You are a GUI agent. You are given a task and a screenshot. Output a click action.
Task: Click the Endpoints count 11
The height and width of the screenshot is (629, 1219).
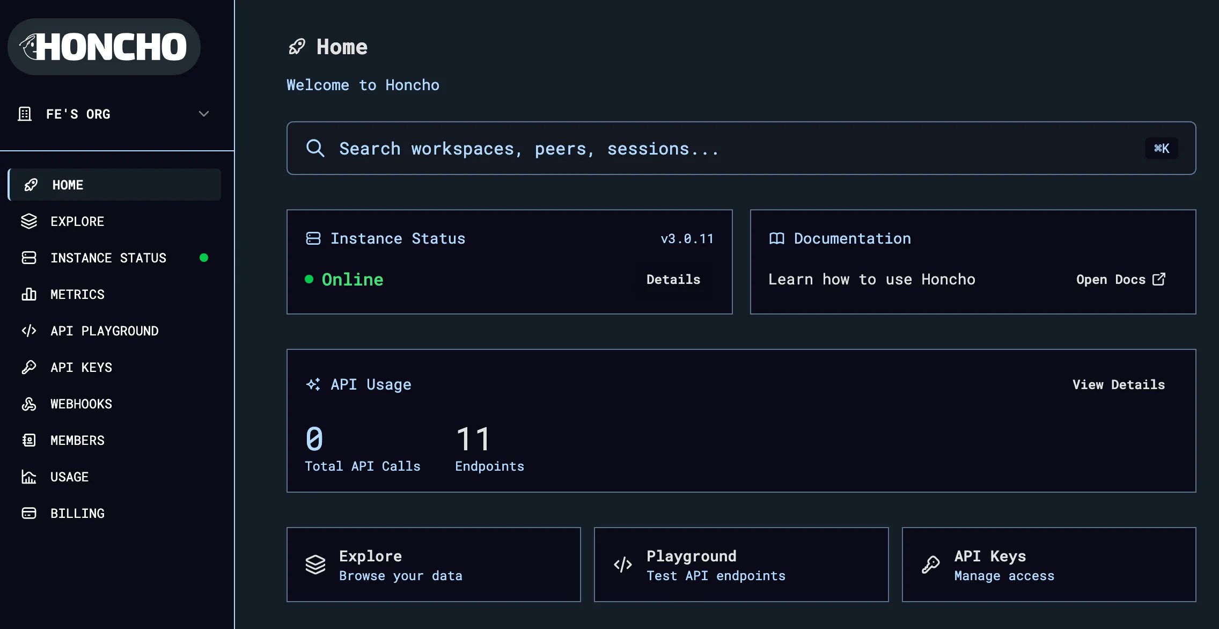[473, 439]
